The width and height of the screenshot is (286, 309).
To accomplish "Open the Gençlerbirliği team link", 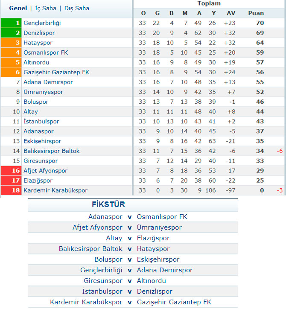I will (x=42, y=23).
